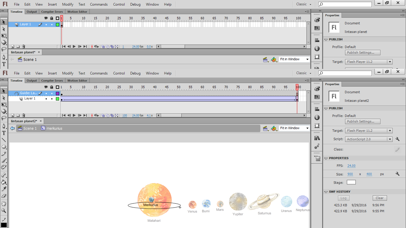Image resolution: width=406 pixels, height=228 pixels.
Task: Collapse the PROPERTIES section in the lower Properties panel
Action: (326, 158)
